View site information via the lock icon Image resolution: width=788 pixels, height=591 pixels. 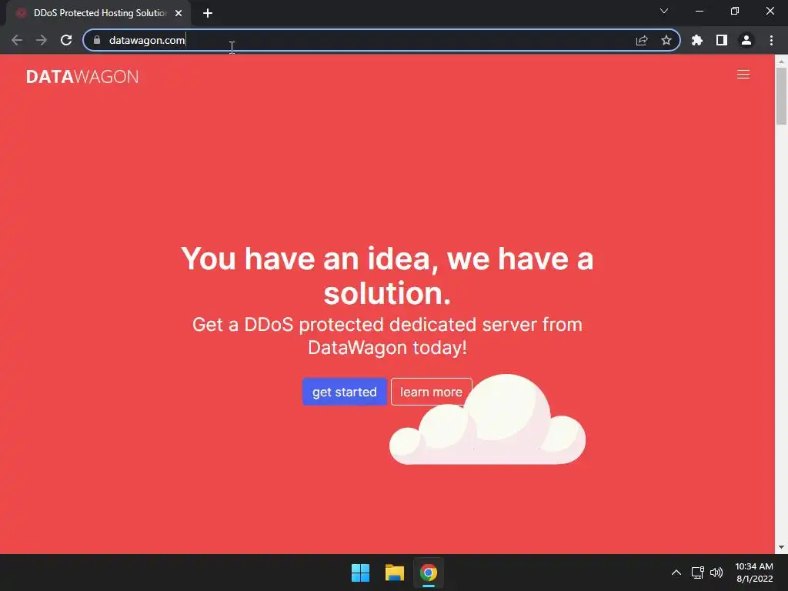pyautogui.click(x=97, y=40)
